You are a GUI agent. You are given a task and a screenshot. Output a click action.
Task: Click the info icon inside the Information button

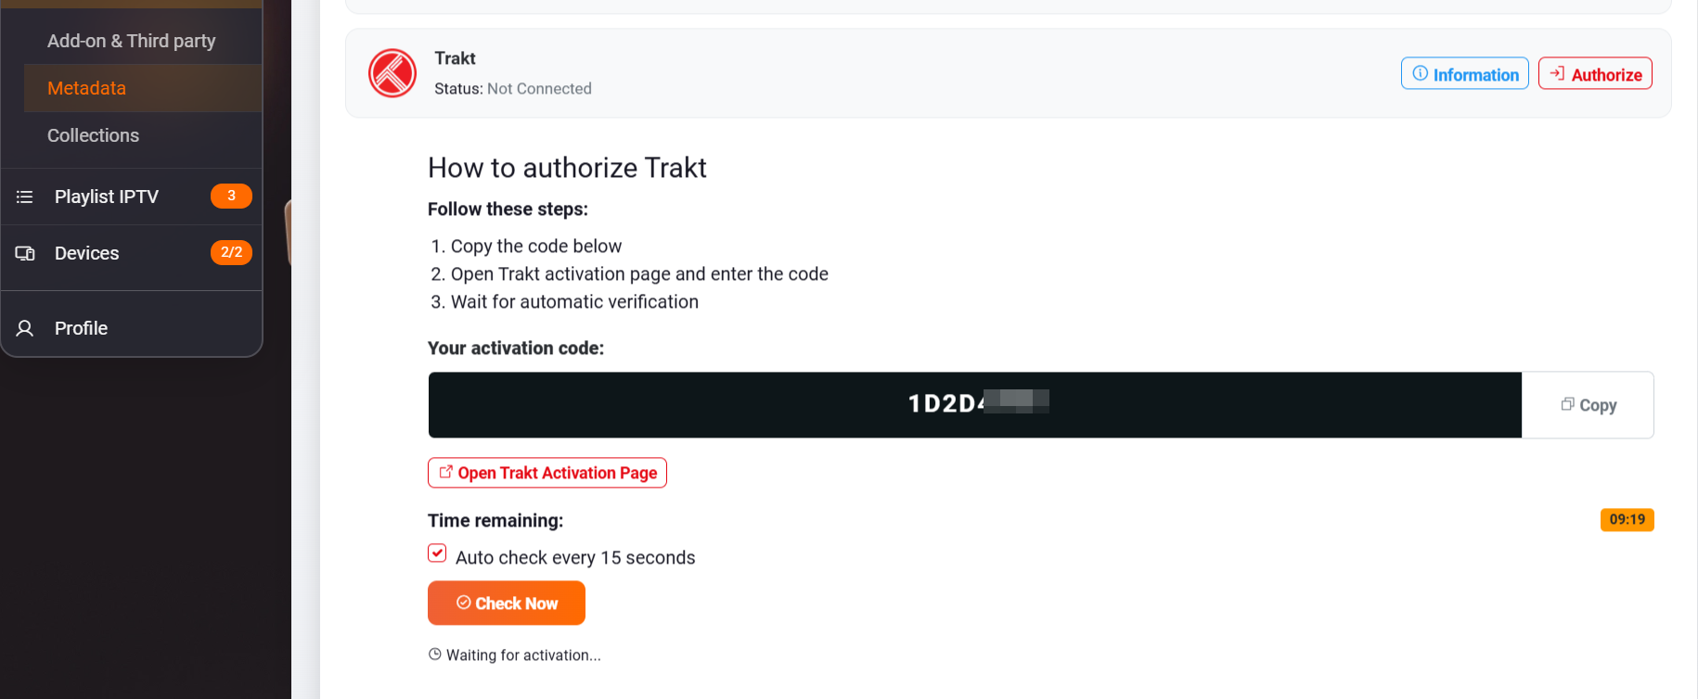click(x=1420, y=73)
